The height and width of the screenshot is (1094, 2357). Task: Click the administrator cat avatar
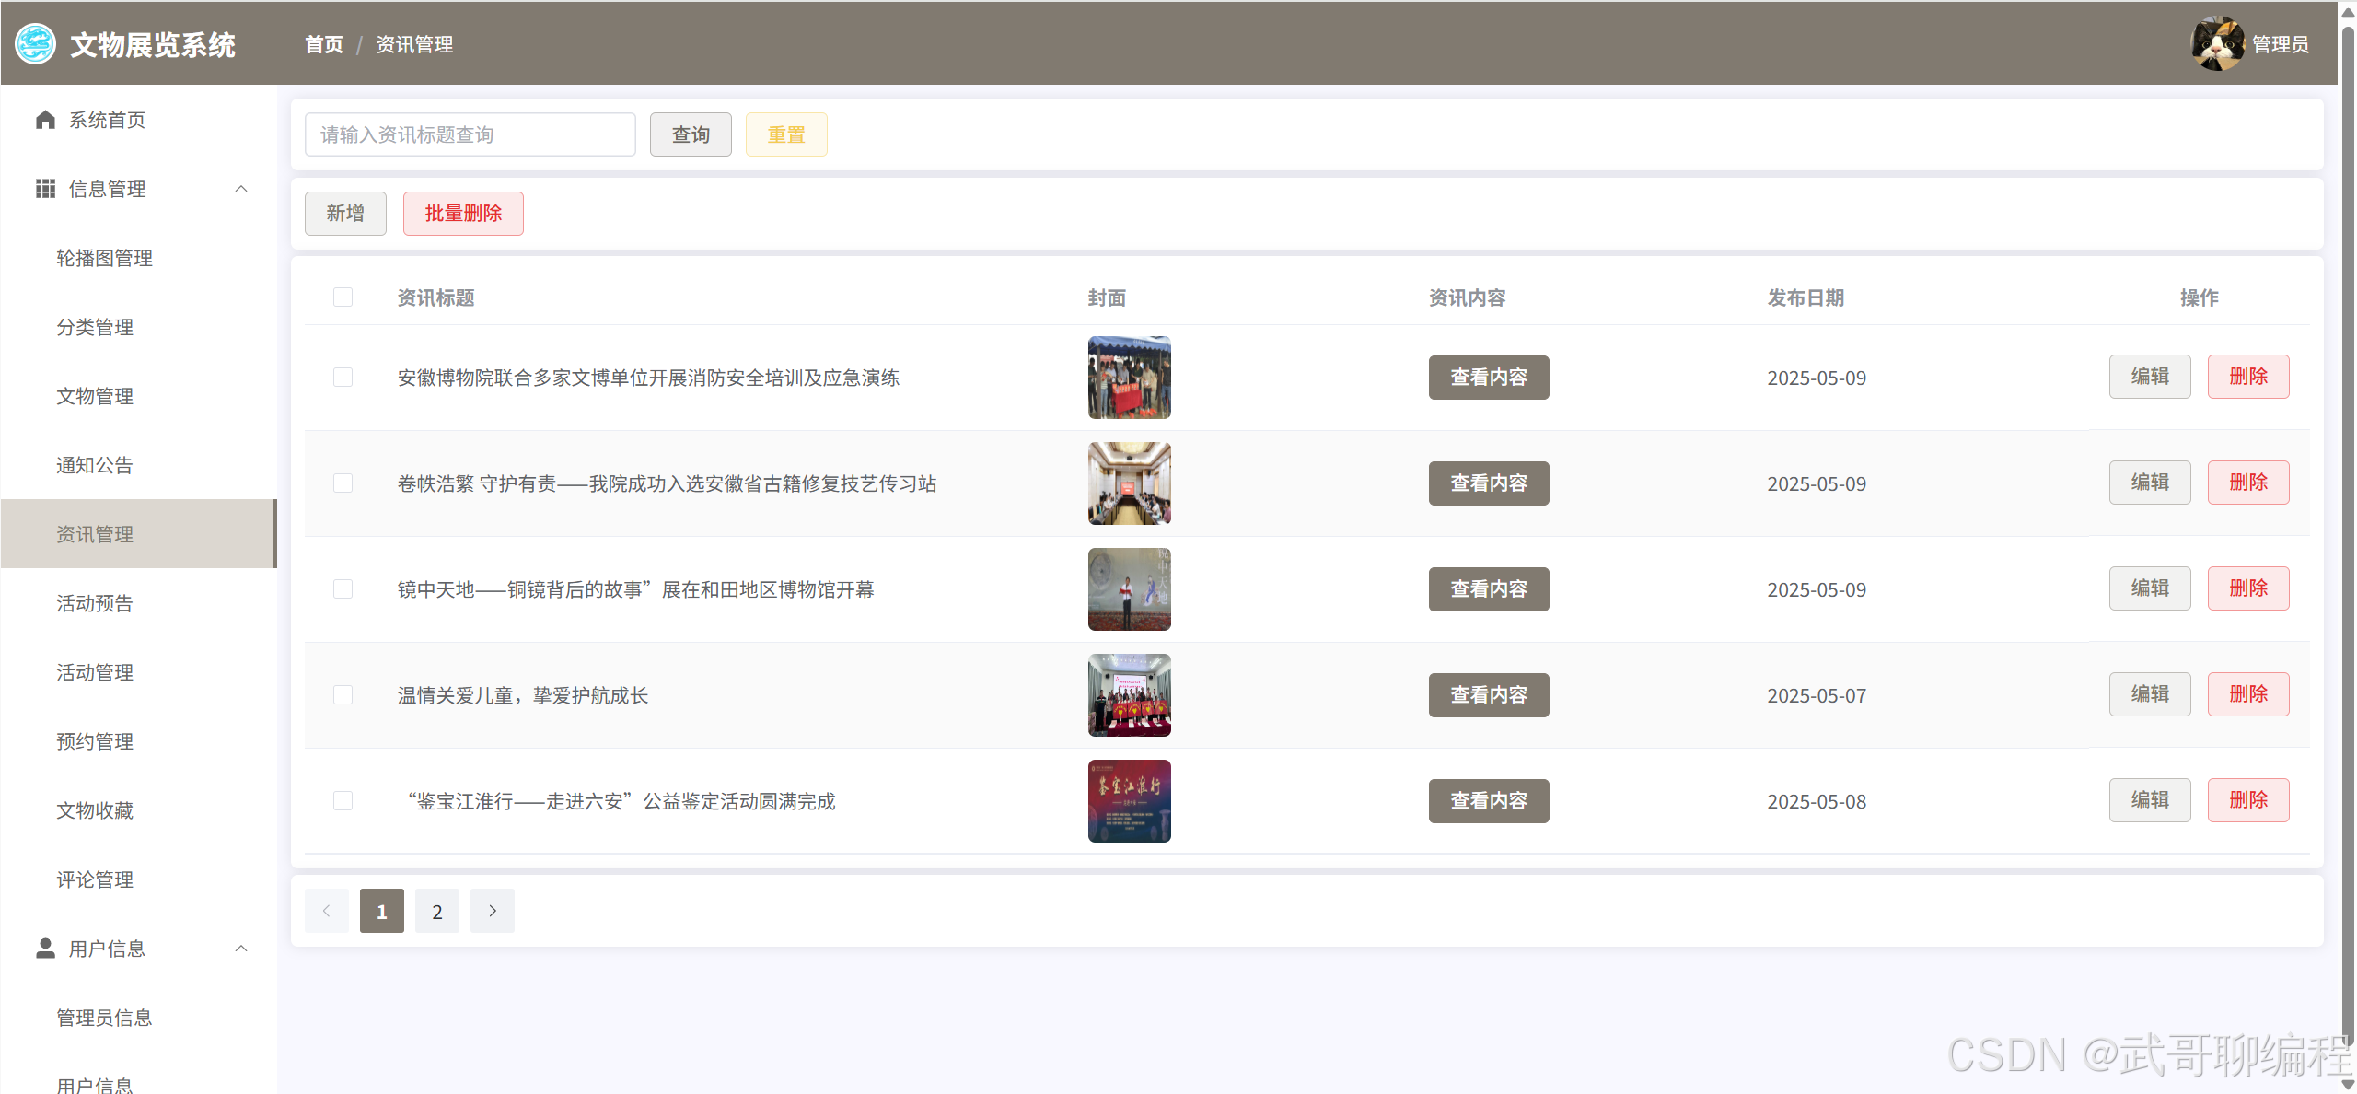(2217, 43)
